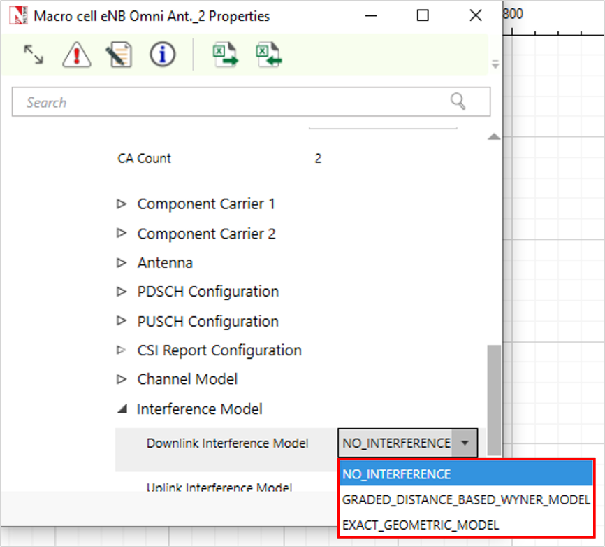Screen dimensions: 605x547
Task: Click the Excel export icon, right arrow
Action: (225, 55)
